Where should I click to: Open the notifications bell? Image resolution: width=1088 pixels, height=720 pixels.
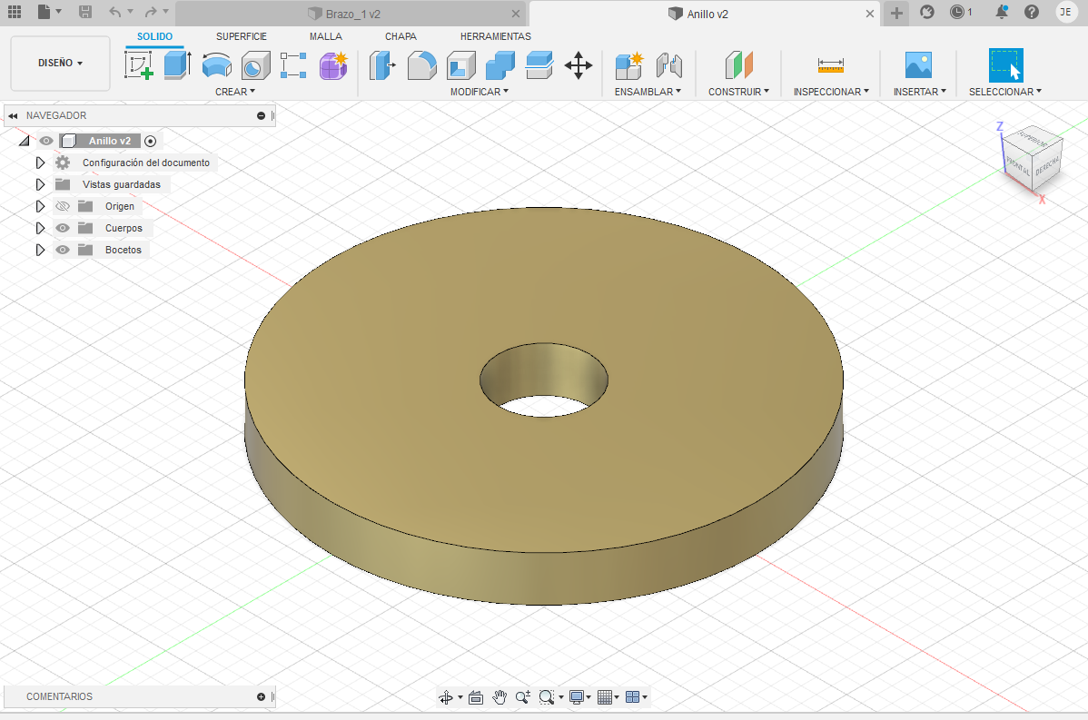pyautogui.click(x=1001, y=12)
